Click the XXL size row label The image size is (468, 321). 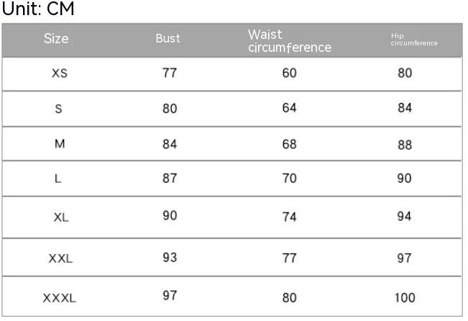tap(60, 258)
